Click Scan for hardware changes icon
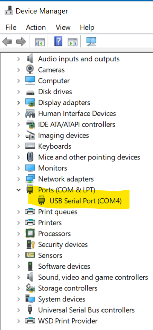The image size is (153, 330). [91, 42]
